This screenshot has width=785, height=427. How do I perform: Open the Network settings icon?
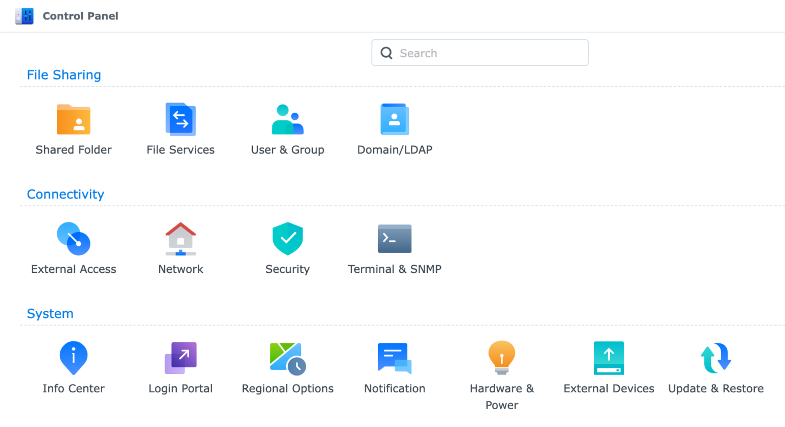tap(180, 239)
